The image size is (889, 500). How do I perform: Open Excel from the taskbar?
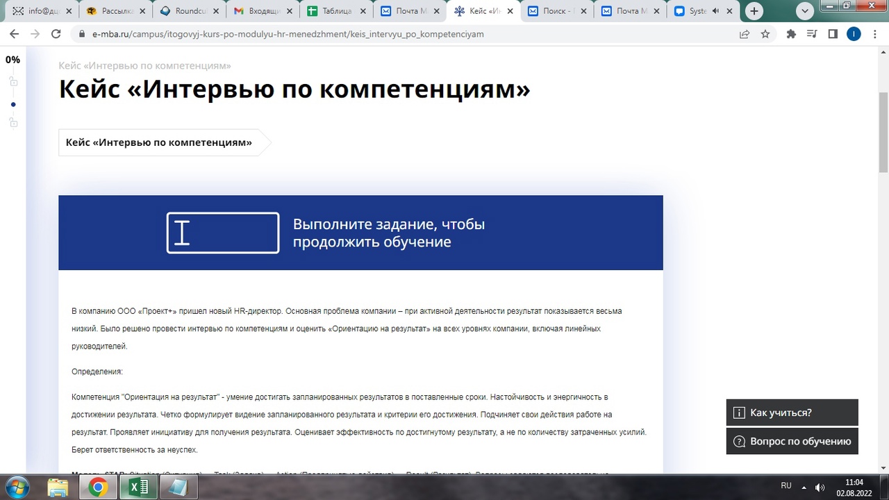point(138,487)
